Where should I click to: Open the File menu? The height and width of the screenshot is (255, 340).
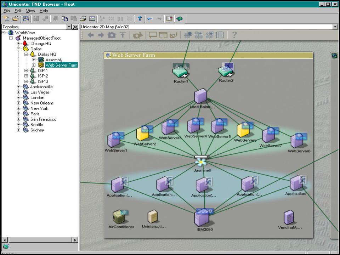pos(6,11)
